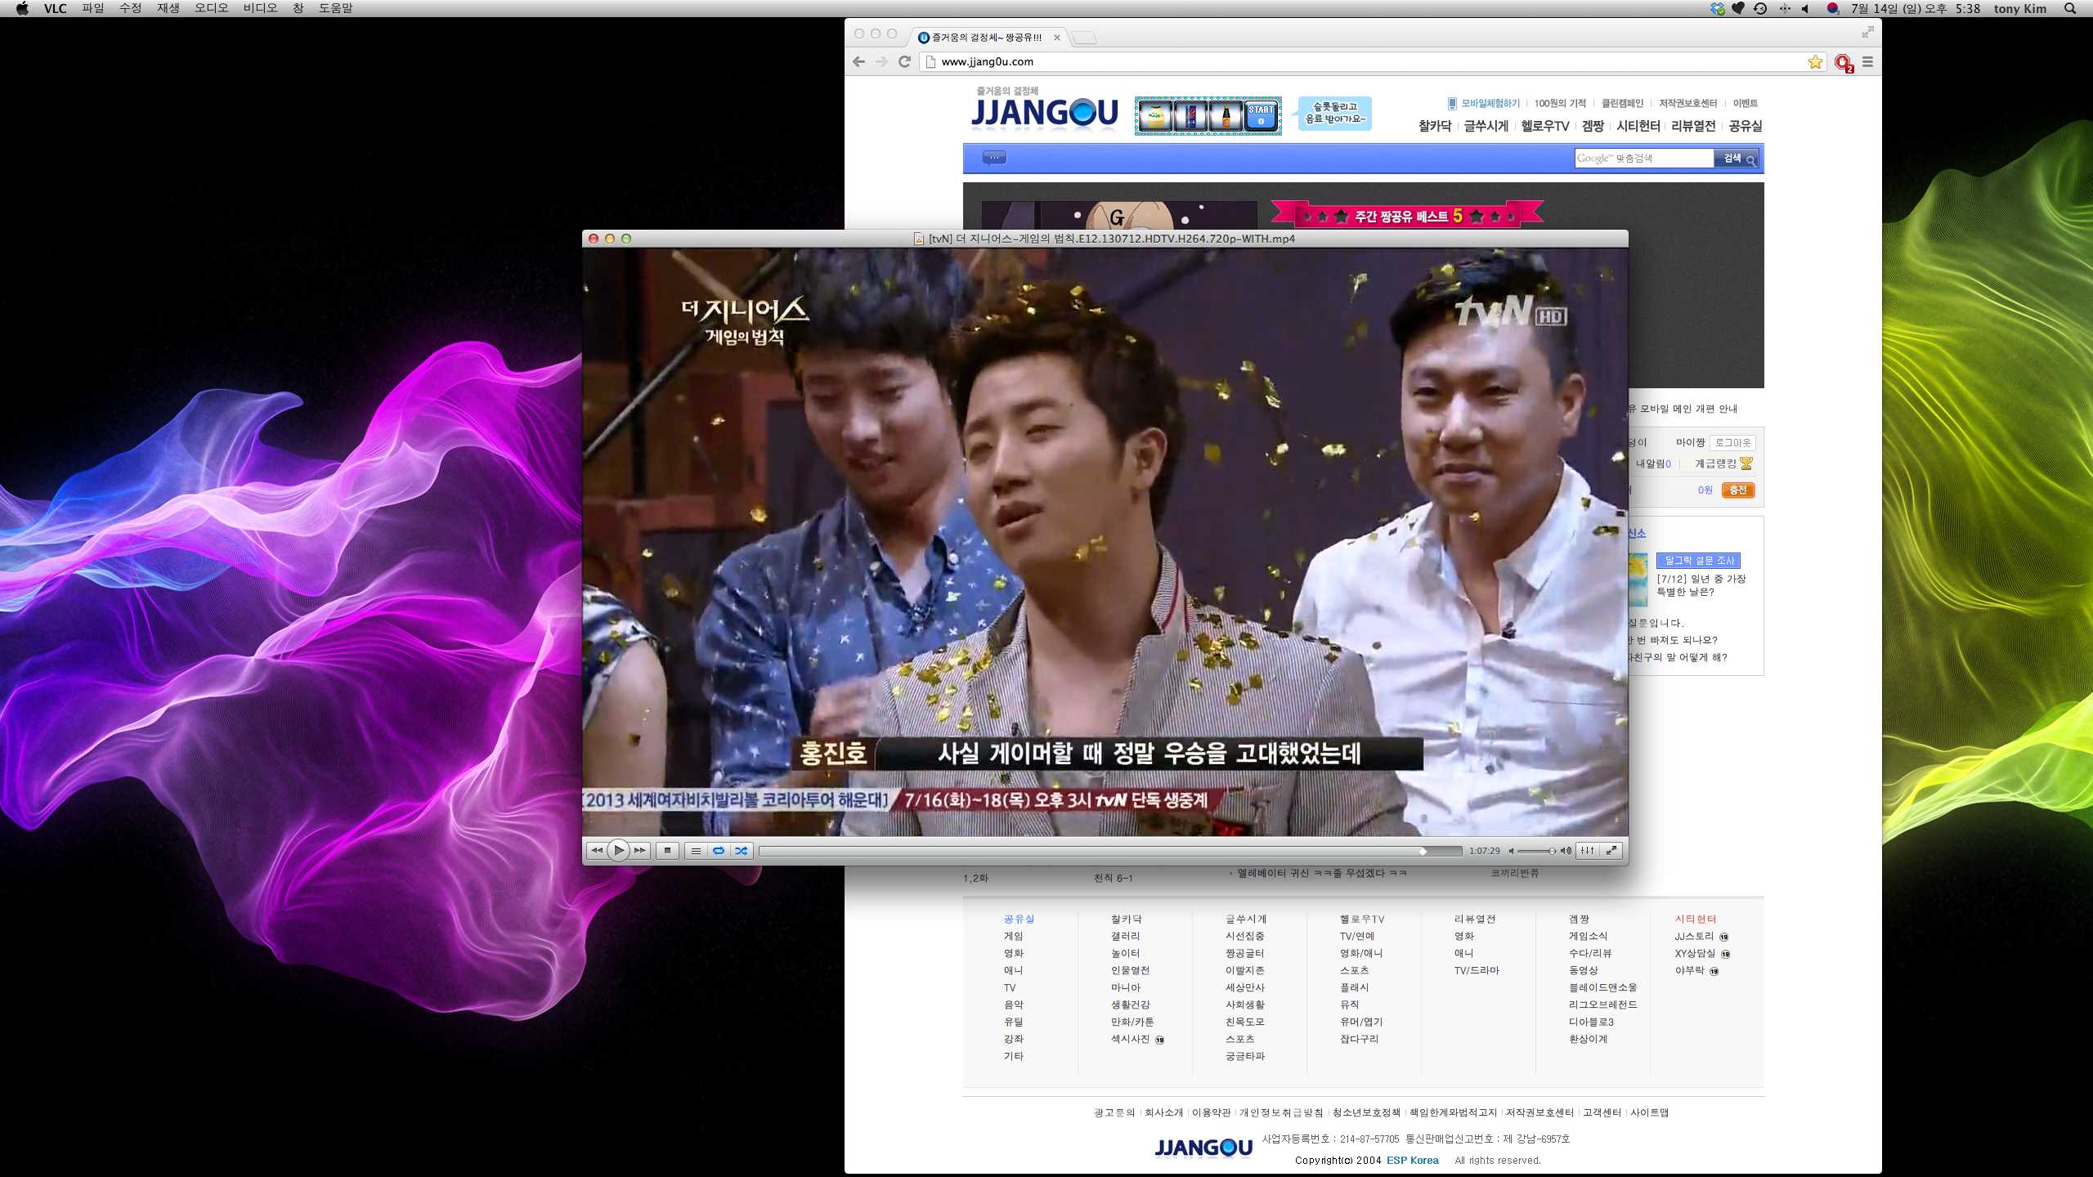Click the VLC playback progress bar
Image resolution: width=2093 pixels, height=1177 pixels.
[1110, 851]
